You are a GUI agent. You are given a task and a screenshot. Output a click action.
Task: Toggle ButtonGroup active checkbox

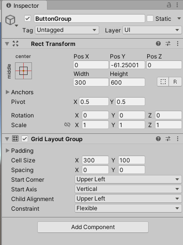coord(28,18)
